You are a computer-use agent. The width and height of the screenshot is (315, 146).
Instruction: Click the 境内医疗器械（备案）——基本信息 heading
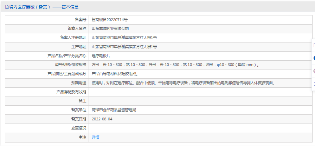click(x=44, y=7)
